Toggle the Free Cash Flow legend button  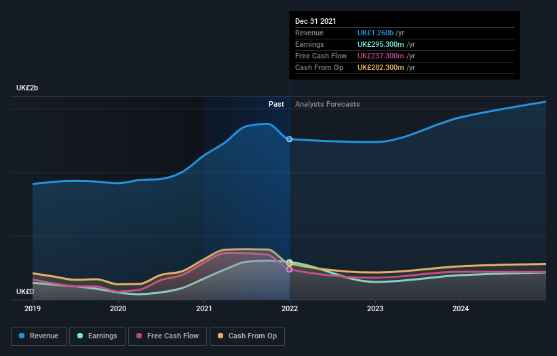[x=168, y=336]
